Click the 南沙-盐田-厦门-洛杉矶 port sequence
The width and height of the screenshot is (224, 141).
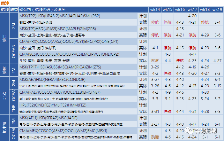[x=38, y=48]
